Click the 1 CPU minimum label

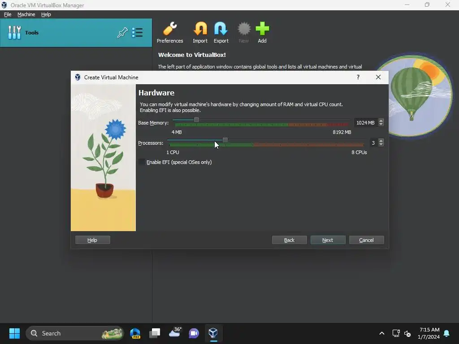pos(173,152)
